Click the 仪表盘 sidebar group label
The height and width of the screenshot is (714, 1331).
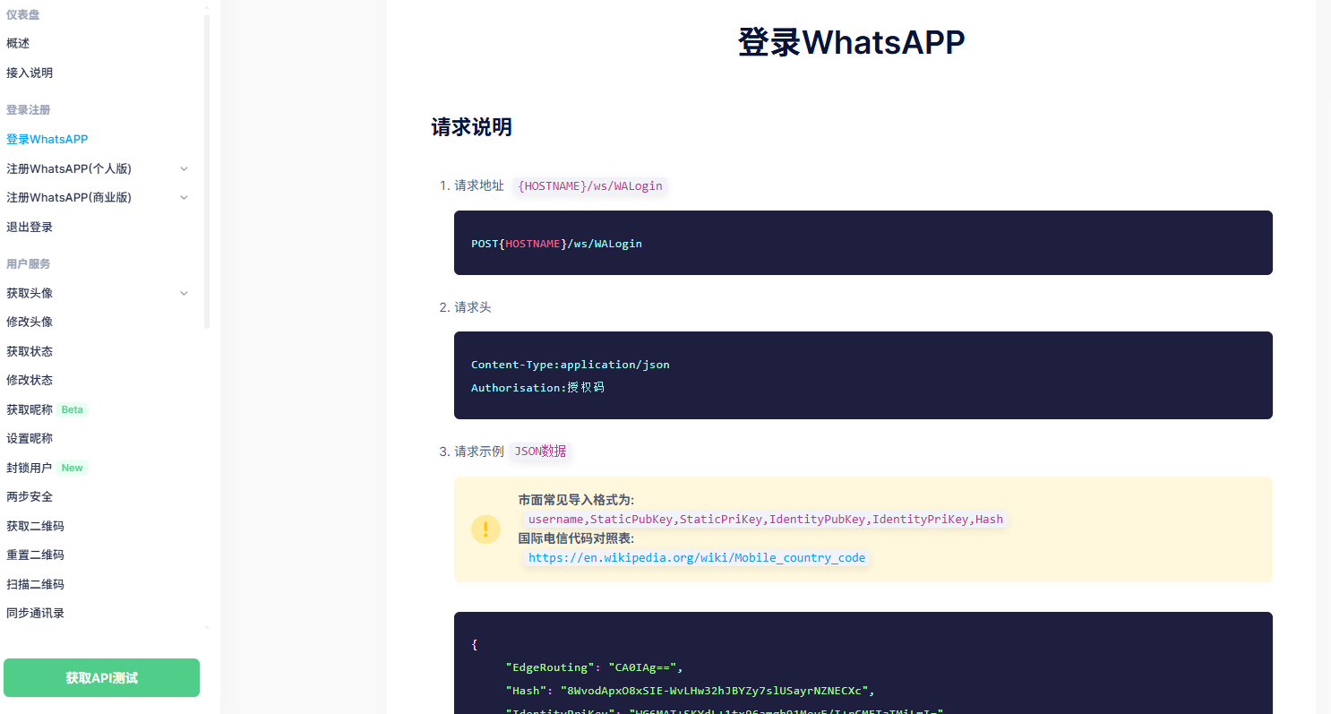tap(22, 14)
